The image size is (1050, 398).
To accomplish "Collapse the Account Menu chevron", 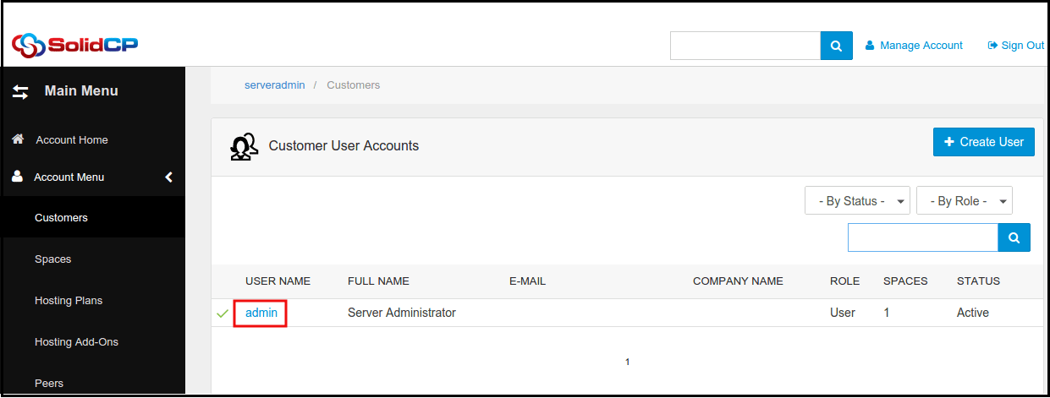I will pos(168,177).
